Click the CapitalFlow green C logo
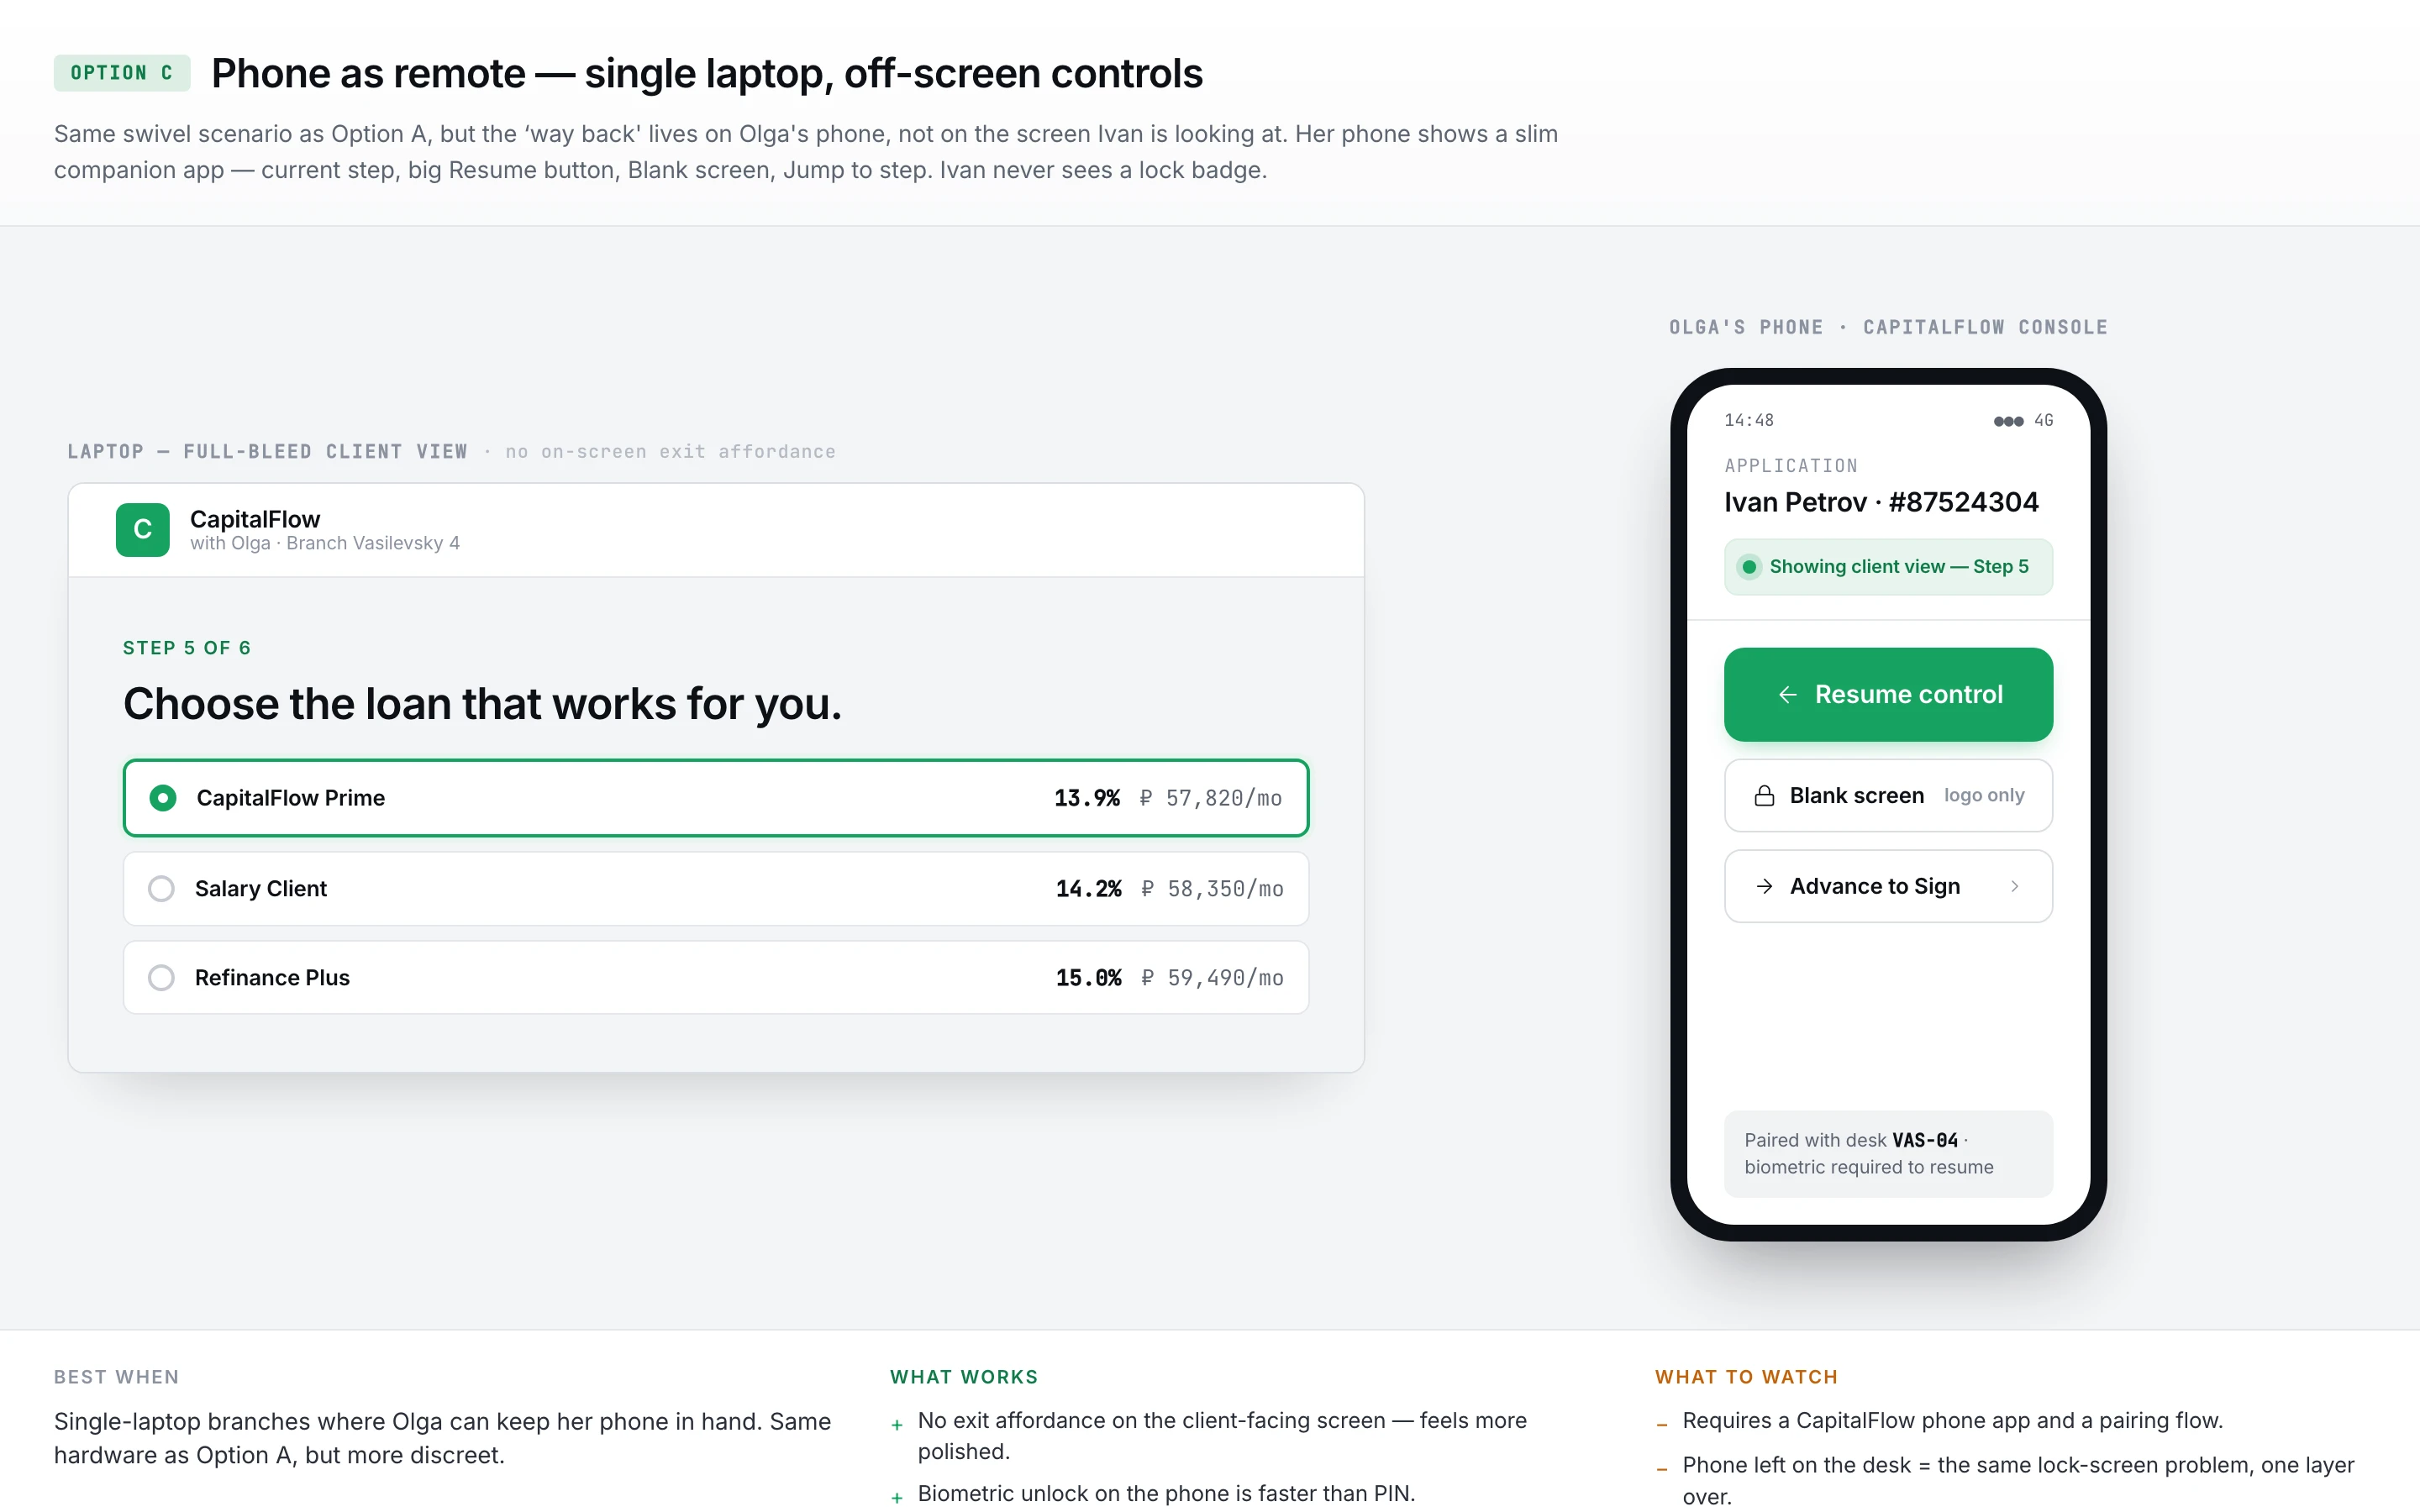Viewport: 2420px width, 1512px height. pyautogui.click(x=142, y=529)
